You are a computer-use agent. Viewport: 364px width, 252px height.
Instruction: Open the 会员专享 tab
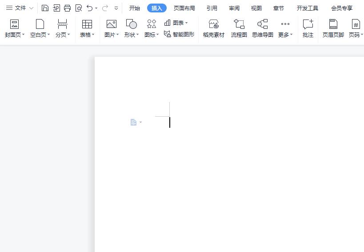pos(342,8)
